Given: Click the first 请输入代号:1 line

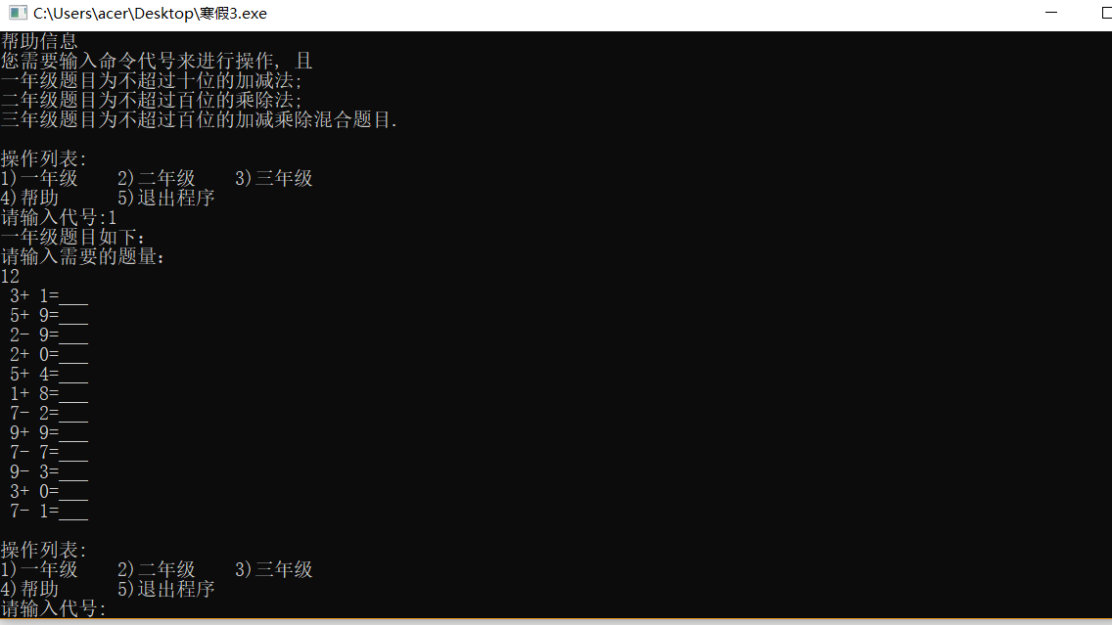Looking at the screenshot, I should click(x=58, y=217).
